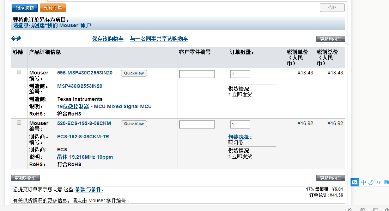Open manufacturer part ECS-192-8-36CKM-TR link

[x=83, y=137]
